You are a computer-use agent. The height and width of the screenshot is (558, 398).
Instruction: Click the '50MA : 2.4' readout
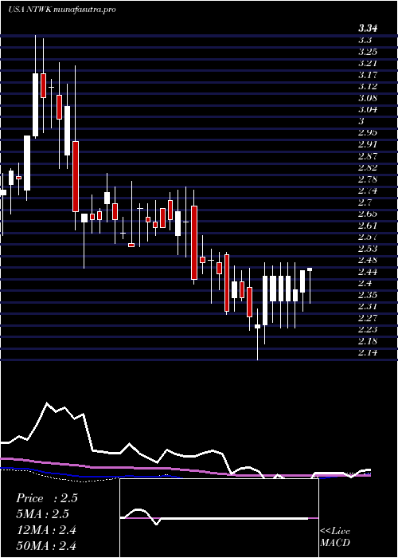pos(46,545)
